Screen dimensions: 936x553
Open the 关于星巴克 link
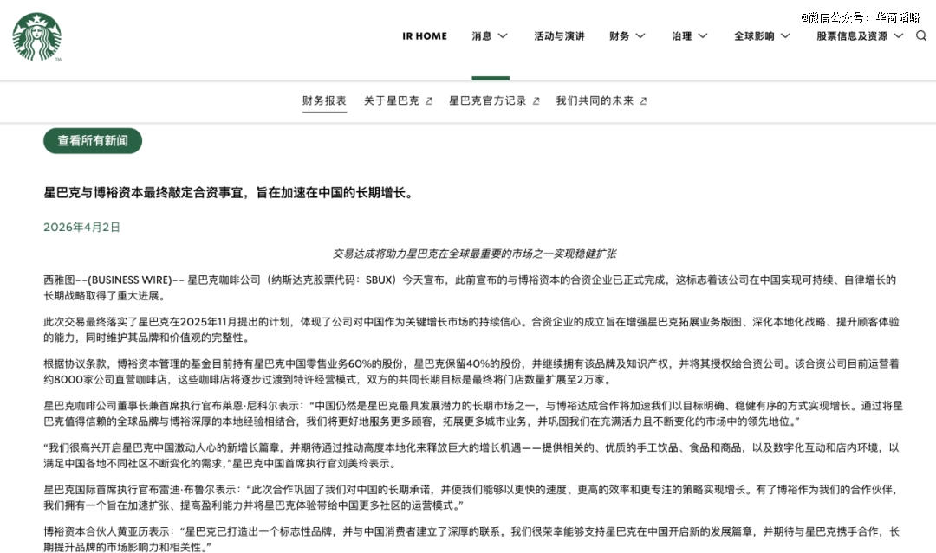pyautogui.click(x=392, y=100)
